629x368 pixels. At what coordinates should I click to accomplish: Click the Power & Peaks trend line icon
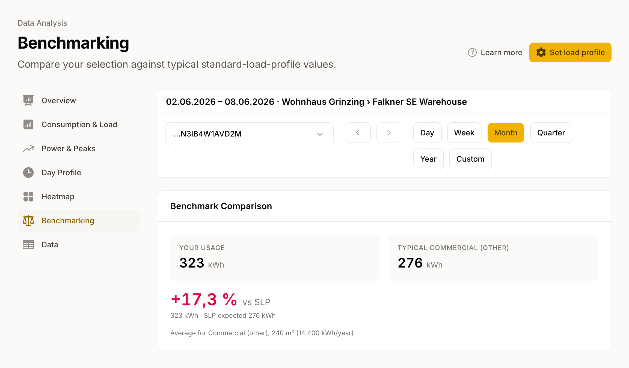pyautogui.click(x=28, y=149)
